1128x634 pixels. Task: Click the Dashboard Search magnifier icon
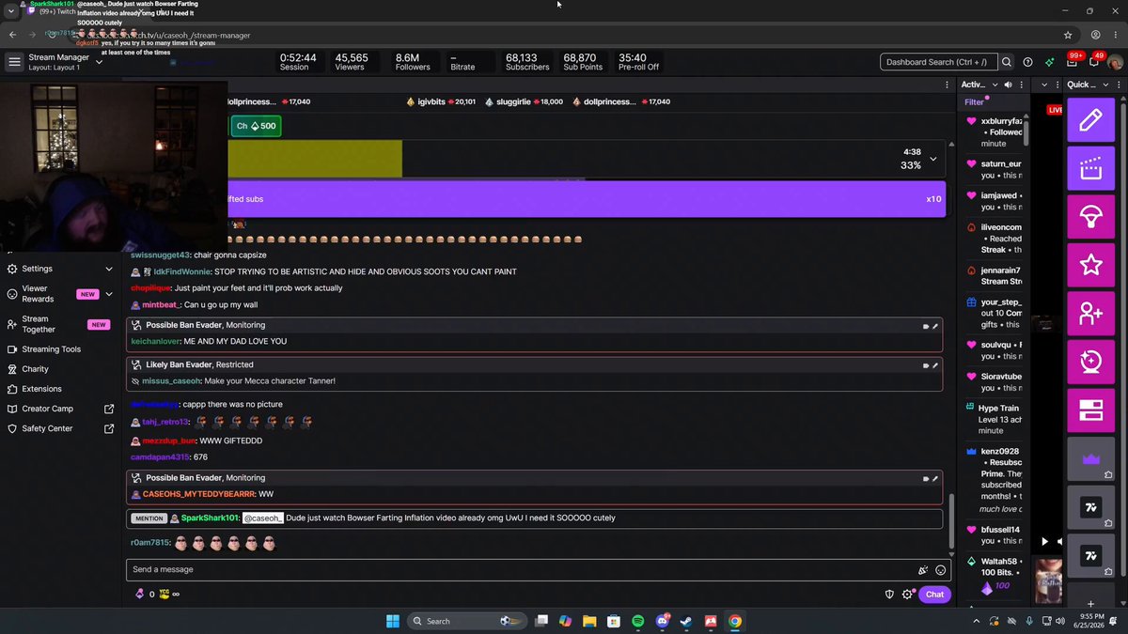coord(1006,62)
